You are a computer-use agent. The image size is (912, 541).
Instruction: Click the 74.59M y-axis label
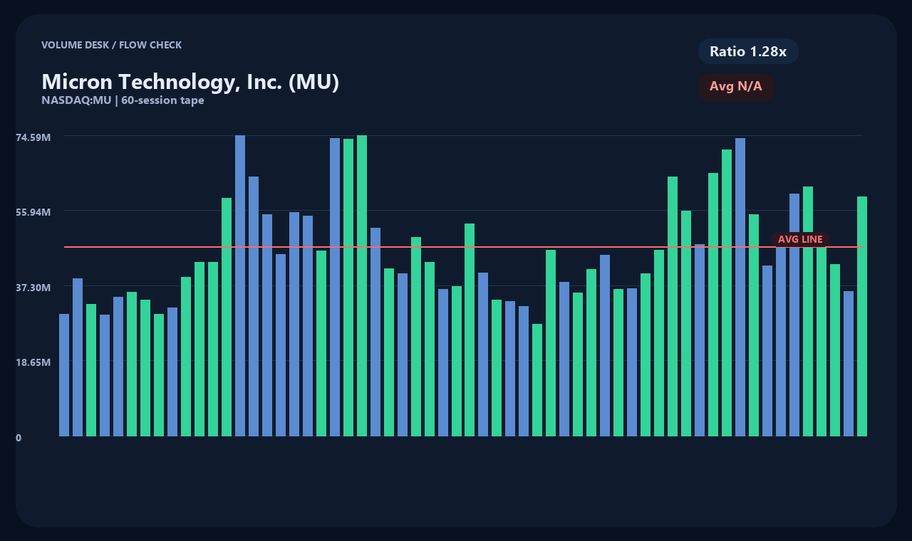tap(33, 137)
